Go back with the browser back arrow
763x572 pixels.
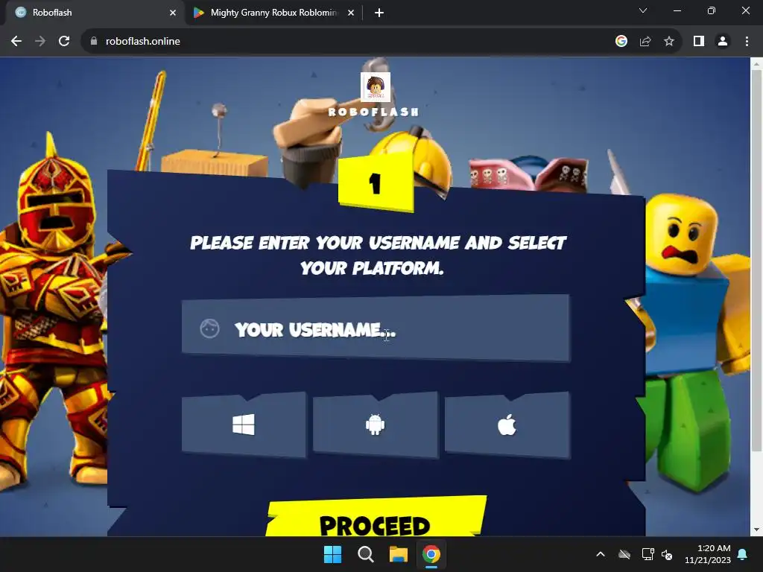pyautogui.click(x=16, y=42)
